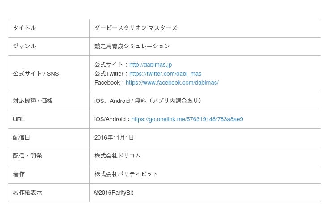Click the URL row label

click(19, 119)
